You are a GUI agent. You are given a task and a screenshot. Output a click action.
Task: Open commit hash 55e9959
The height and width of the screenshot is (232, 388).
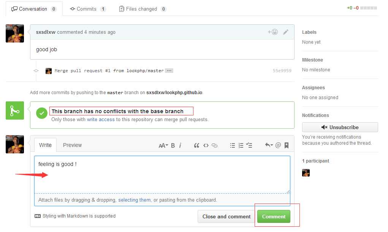282,71
